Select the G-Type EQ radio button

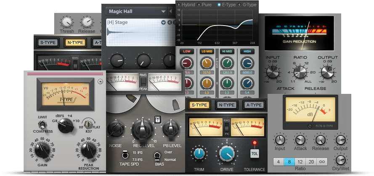click(241, 5)
